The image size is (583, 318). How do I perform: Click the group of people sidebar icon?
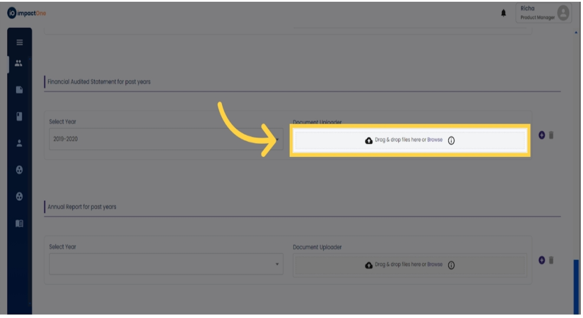[x=19, y=64]
